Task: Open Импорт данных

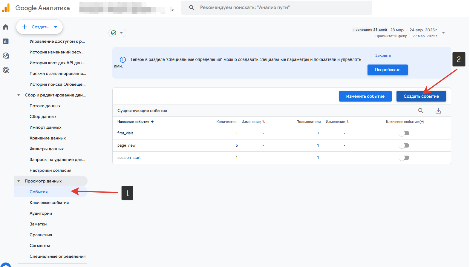Action: pyautogui.click(x=45, y=127)
